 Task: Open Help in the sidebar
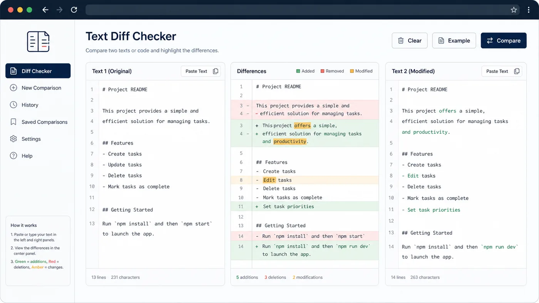(38, 156)
